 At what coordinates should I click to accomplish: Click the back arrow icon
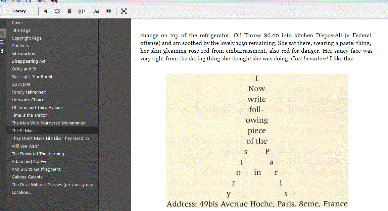pos(45,11)
